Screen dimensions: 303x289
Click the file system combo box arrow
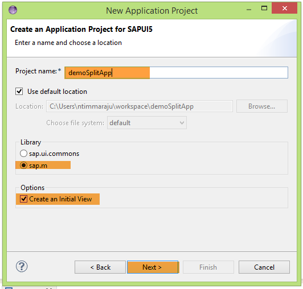click(x=182, y=123)
